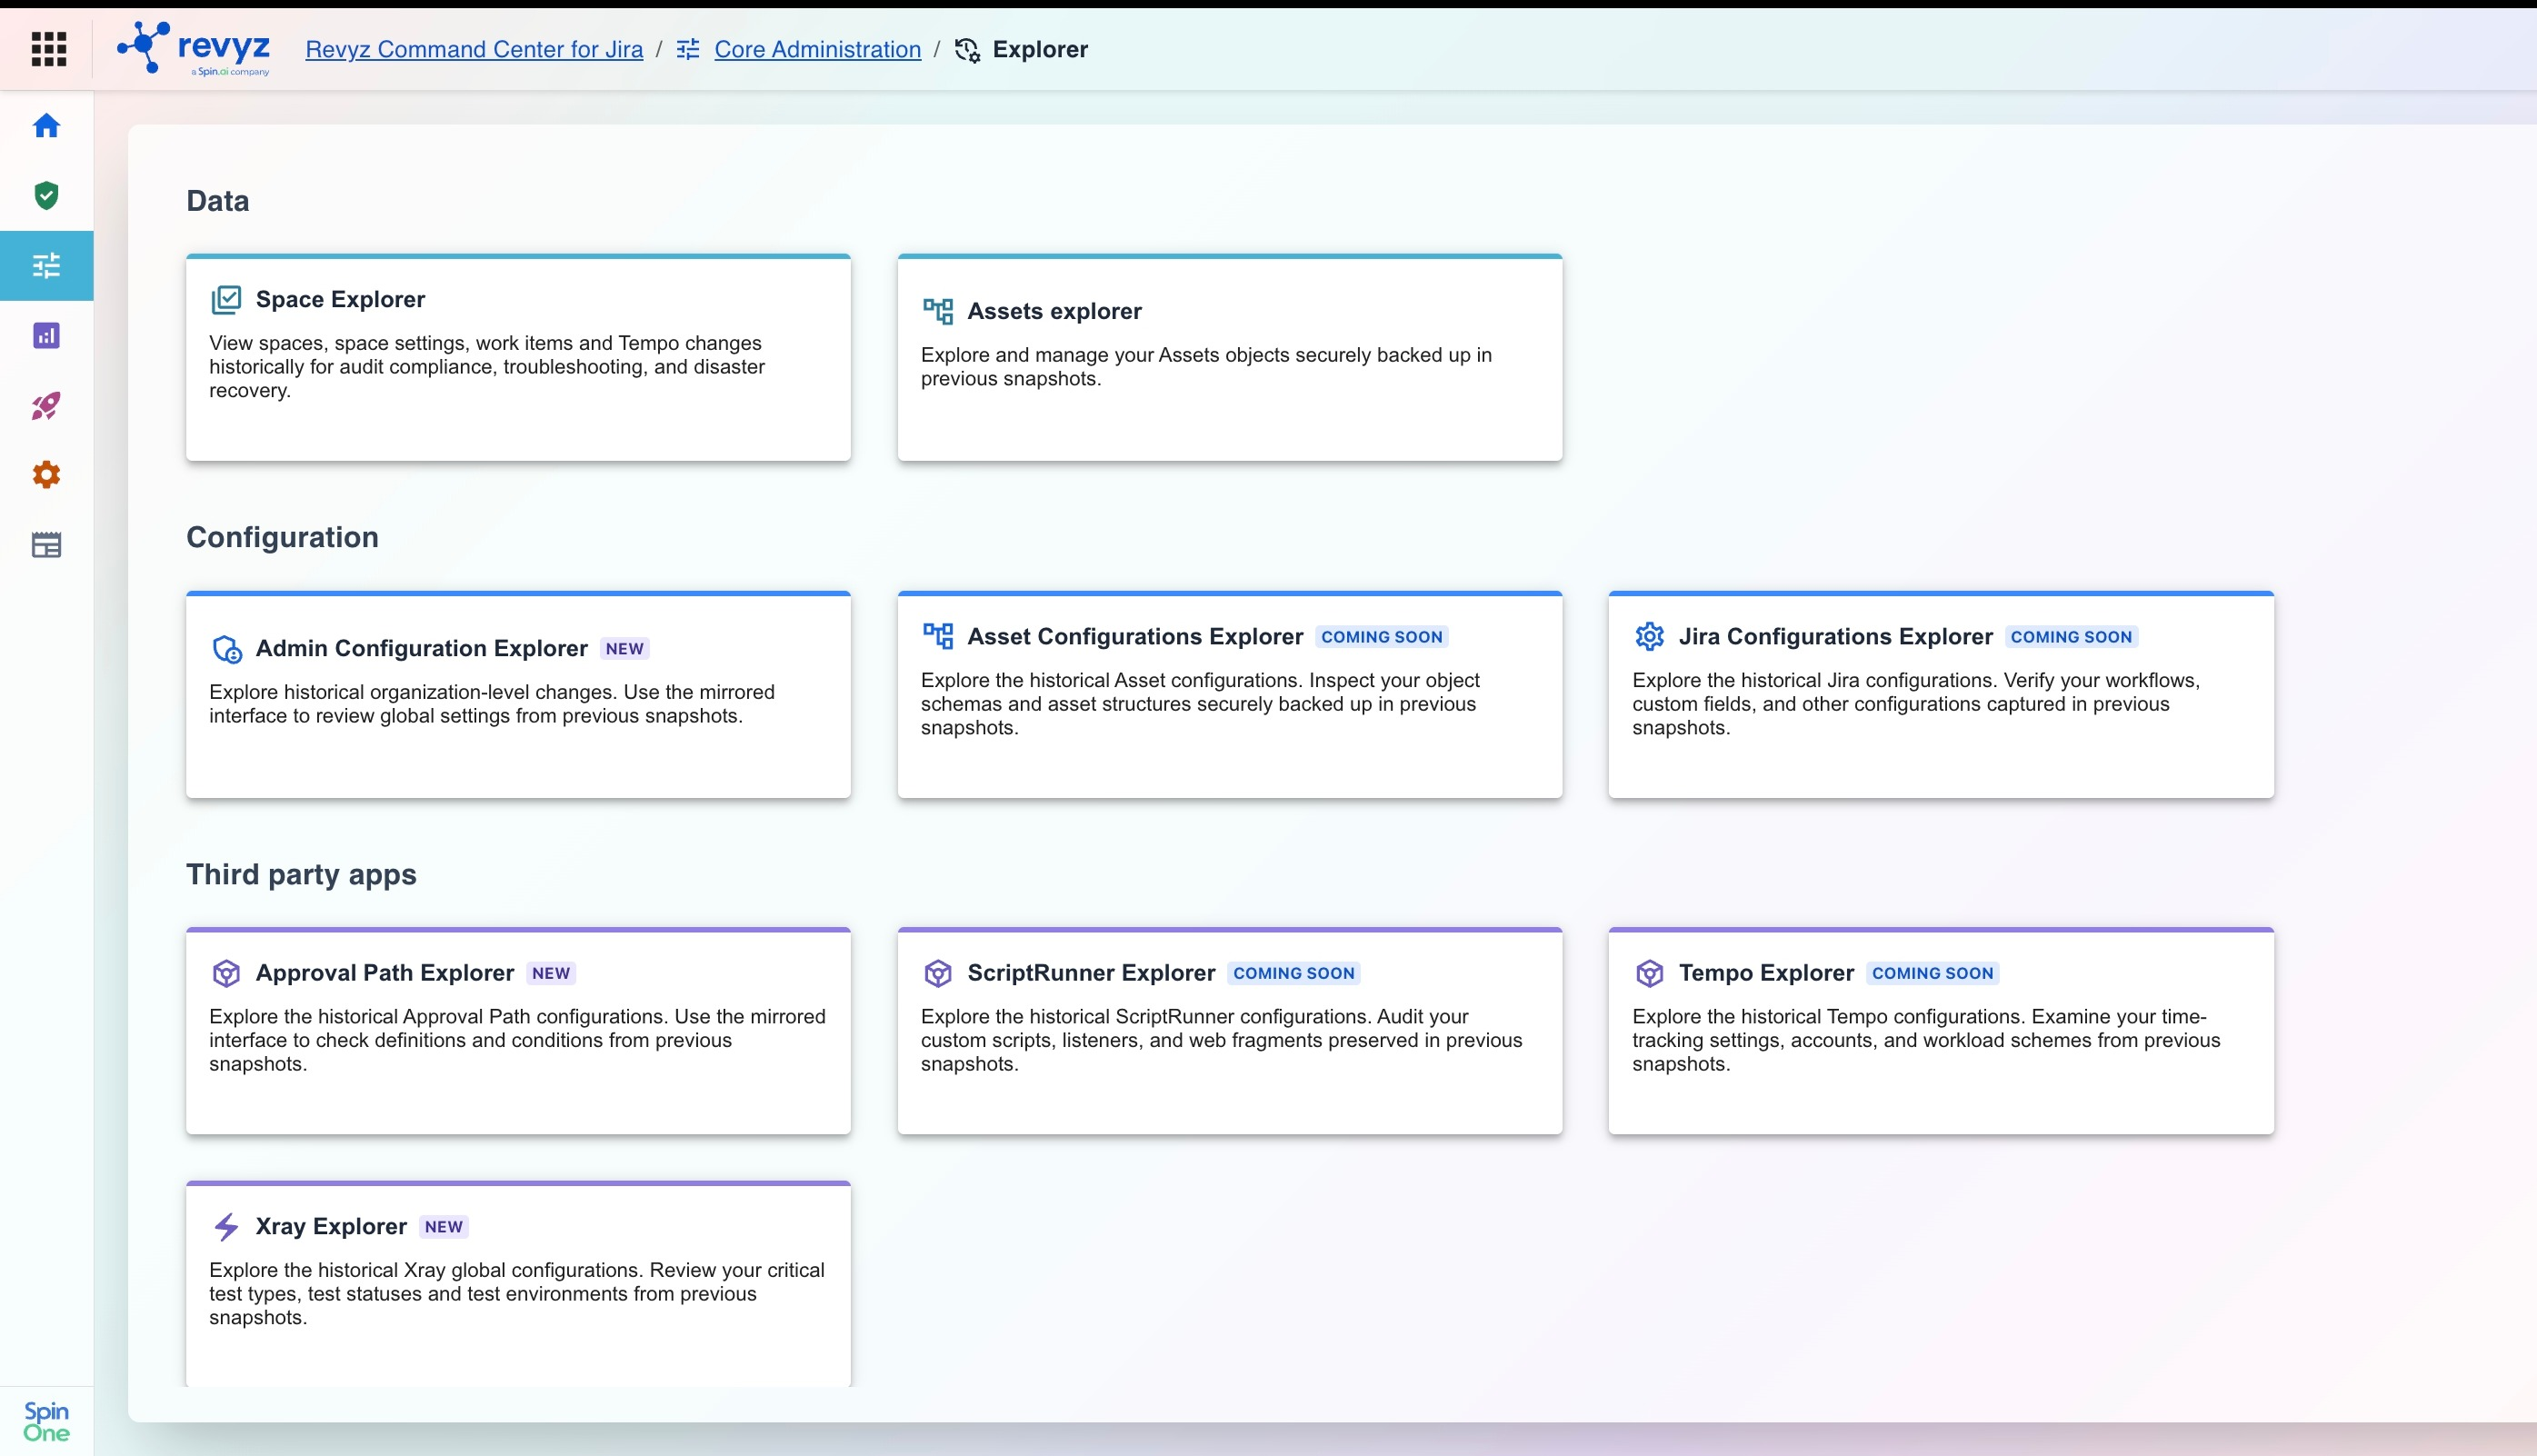Click the sliders icon beside Core Administration breadcrumb

pos(688,49)
